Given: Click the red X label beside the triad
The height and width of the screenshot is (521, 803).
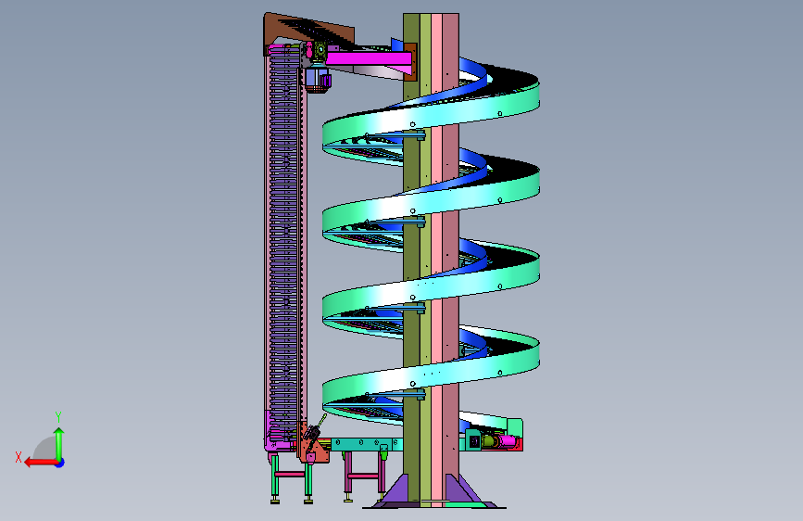Looking at the screenshot, I should [x=19, y=457].
